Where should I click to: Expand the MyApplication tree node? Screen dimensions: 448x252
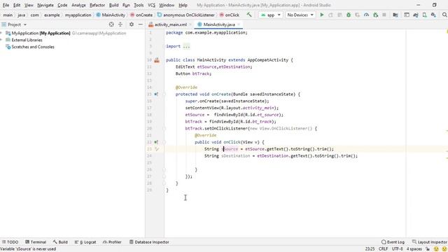pyautogui.click(x=1, y=33)
